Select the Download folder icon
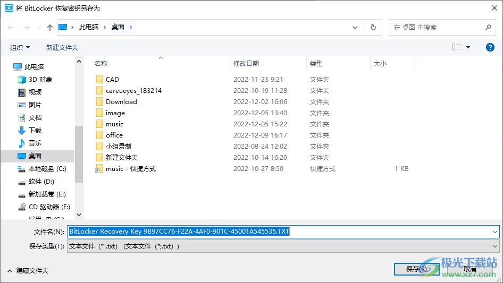 (99, 101)
